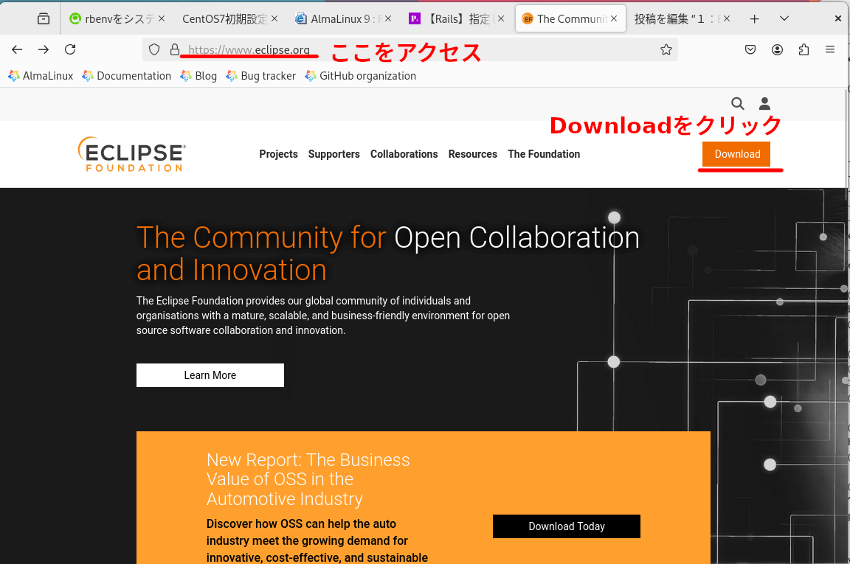The height and width of the screenshot is (564, 850).
Task: Go forward to the next page
Action: [x=44, y=50]
